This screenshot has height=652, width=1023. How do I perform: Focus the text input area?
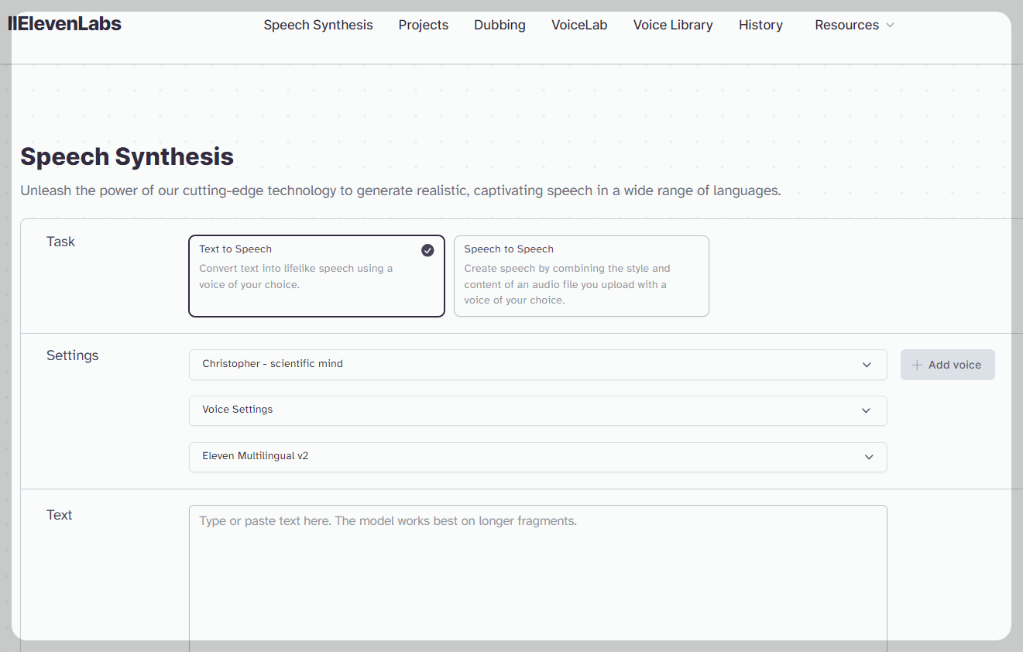click(538, 578)
